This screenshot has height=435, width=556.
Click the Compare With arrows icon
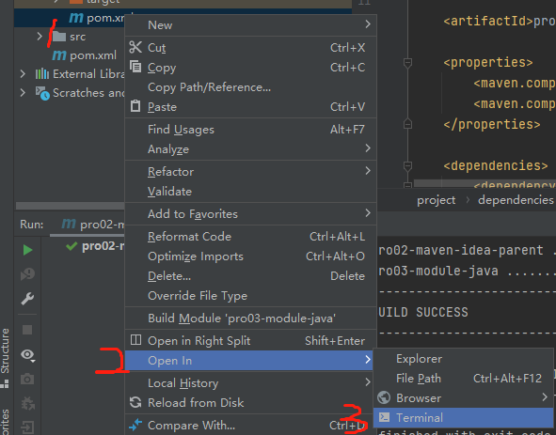point(135,425)
